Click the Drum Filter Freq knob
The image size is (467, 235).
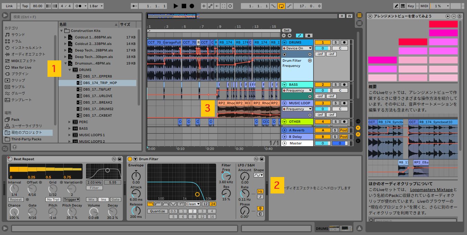pos(226,175)
